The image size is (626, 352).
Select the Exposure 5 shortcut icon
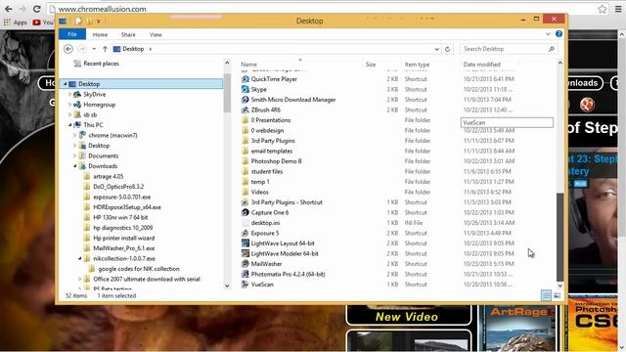(246, 233)
